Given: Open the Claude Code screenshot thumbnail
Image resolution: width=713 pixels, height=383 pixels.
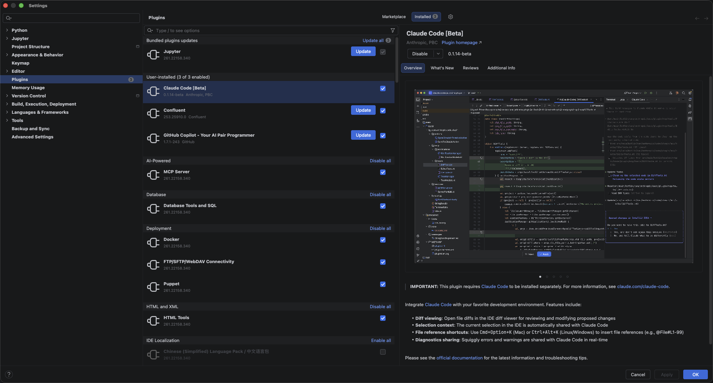Looking at the screenshot, I should click(x=554, y=176).
